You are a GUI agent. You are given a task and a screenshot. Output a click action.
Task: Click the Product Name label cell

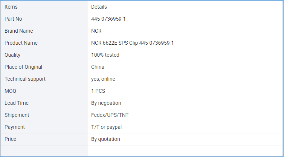(x=44, y=43)
